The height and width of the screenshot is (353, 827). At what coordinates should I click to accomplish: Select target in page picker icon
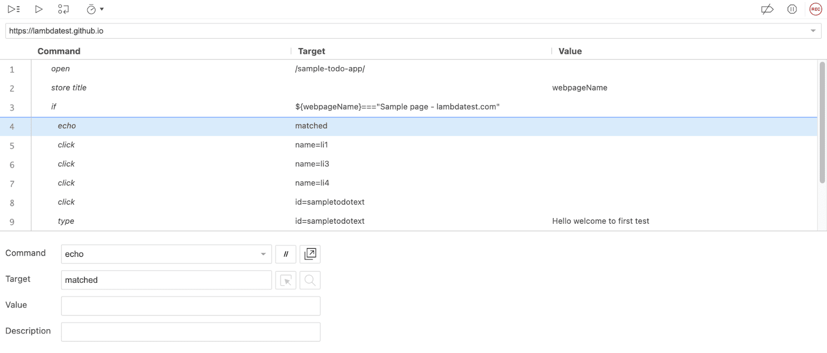[x=286, y=280]
